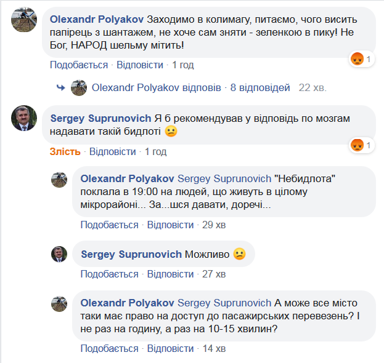Click small avatar next to 'відповів' line
This screenshot has height=363, width=384.
79,88
